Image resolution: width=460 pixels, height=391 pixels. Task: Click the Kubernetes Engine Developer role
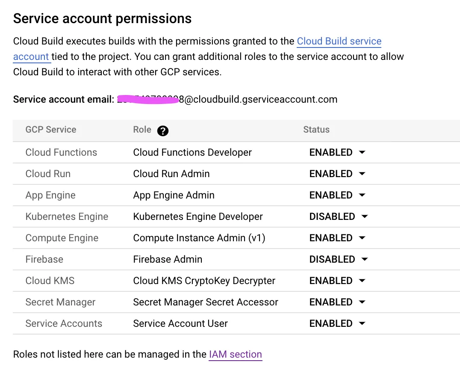(x=198, y=216)
